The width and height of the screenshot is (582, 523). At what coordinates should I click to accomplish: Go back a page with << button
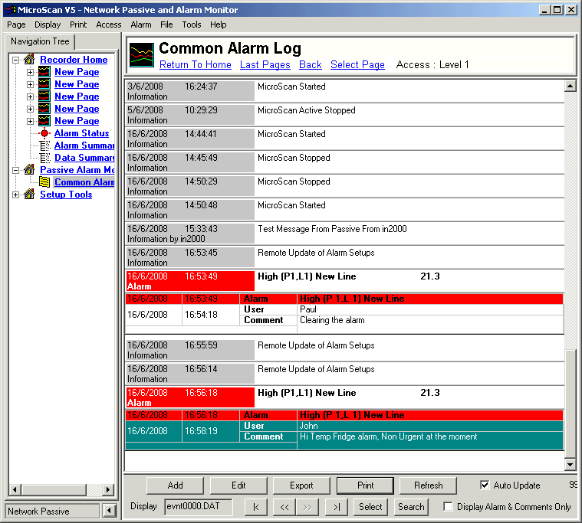pyautogui.click(x=284, y=507)
